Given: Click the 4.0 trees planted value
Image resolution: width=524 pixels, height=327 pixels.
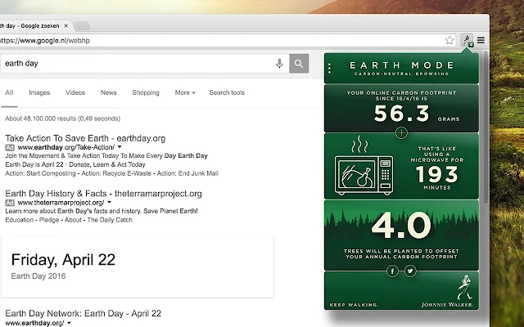Looking at the screenshot, I should click(401, 226).
